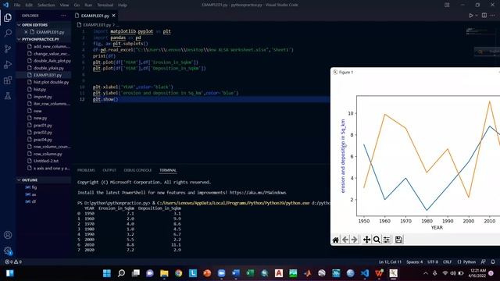Close the EXAMPLE01.py editor tab
The height and width of the screenshot is (281, 500).
click(114, 16)
